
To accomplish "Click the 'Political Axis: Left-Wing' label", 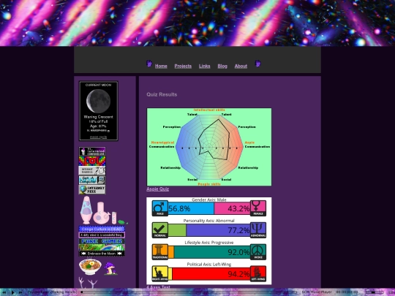I will [x=209, y=265].
